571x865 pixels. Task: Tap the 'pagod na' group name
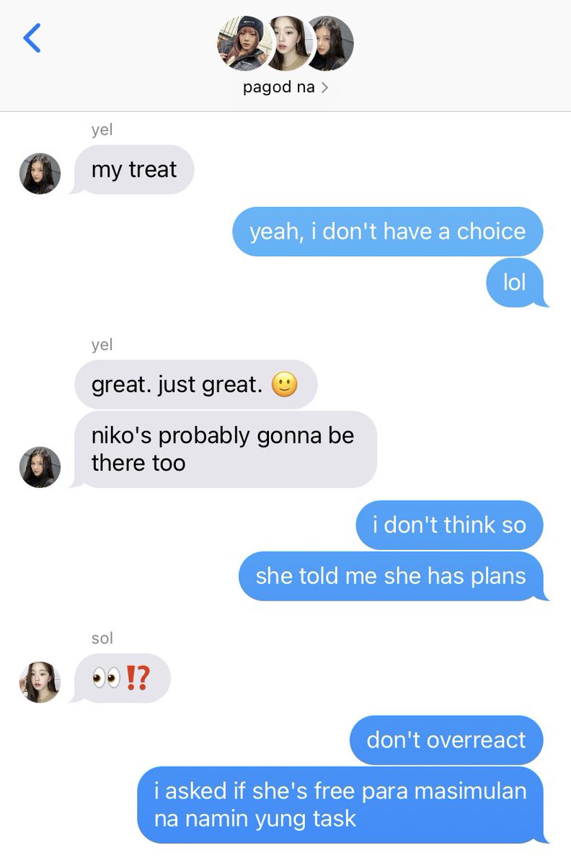point(279,87)
